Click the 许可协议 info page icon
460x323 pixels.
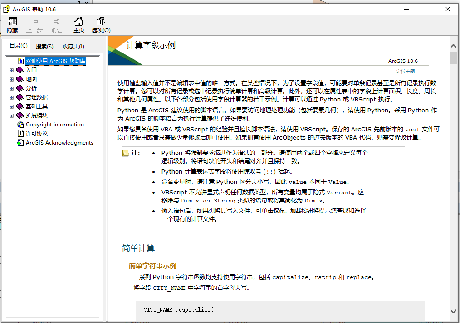click(x=20, y=134)
